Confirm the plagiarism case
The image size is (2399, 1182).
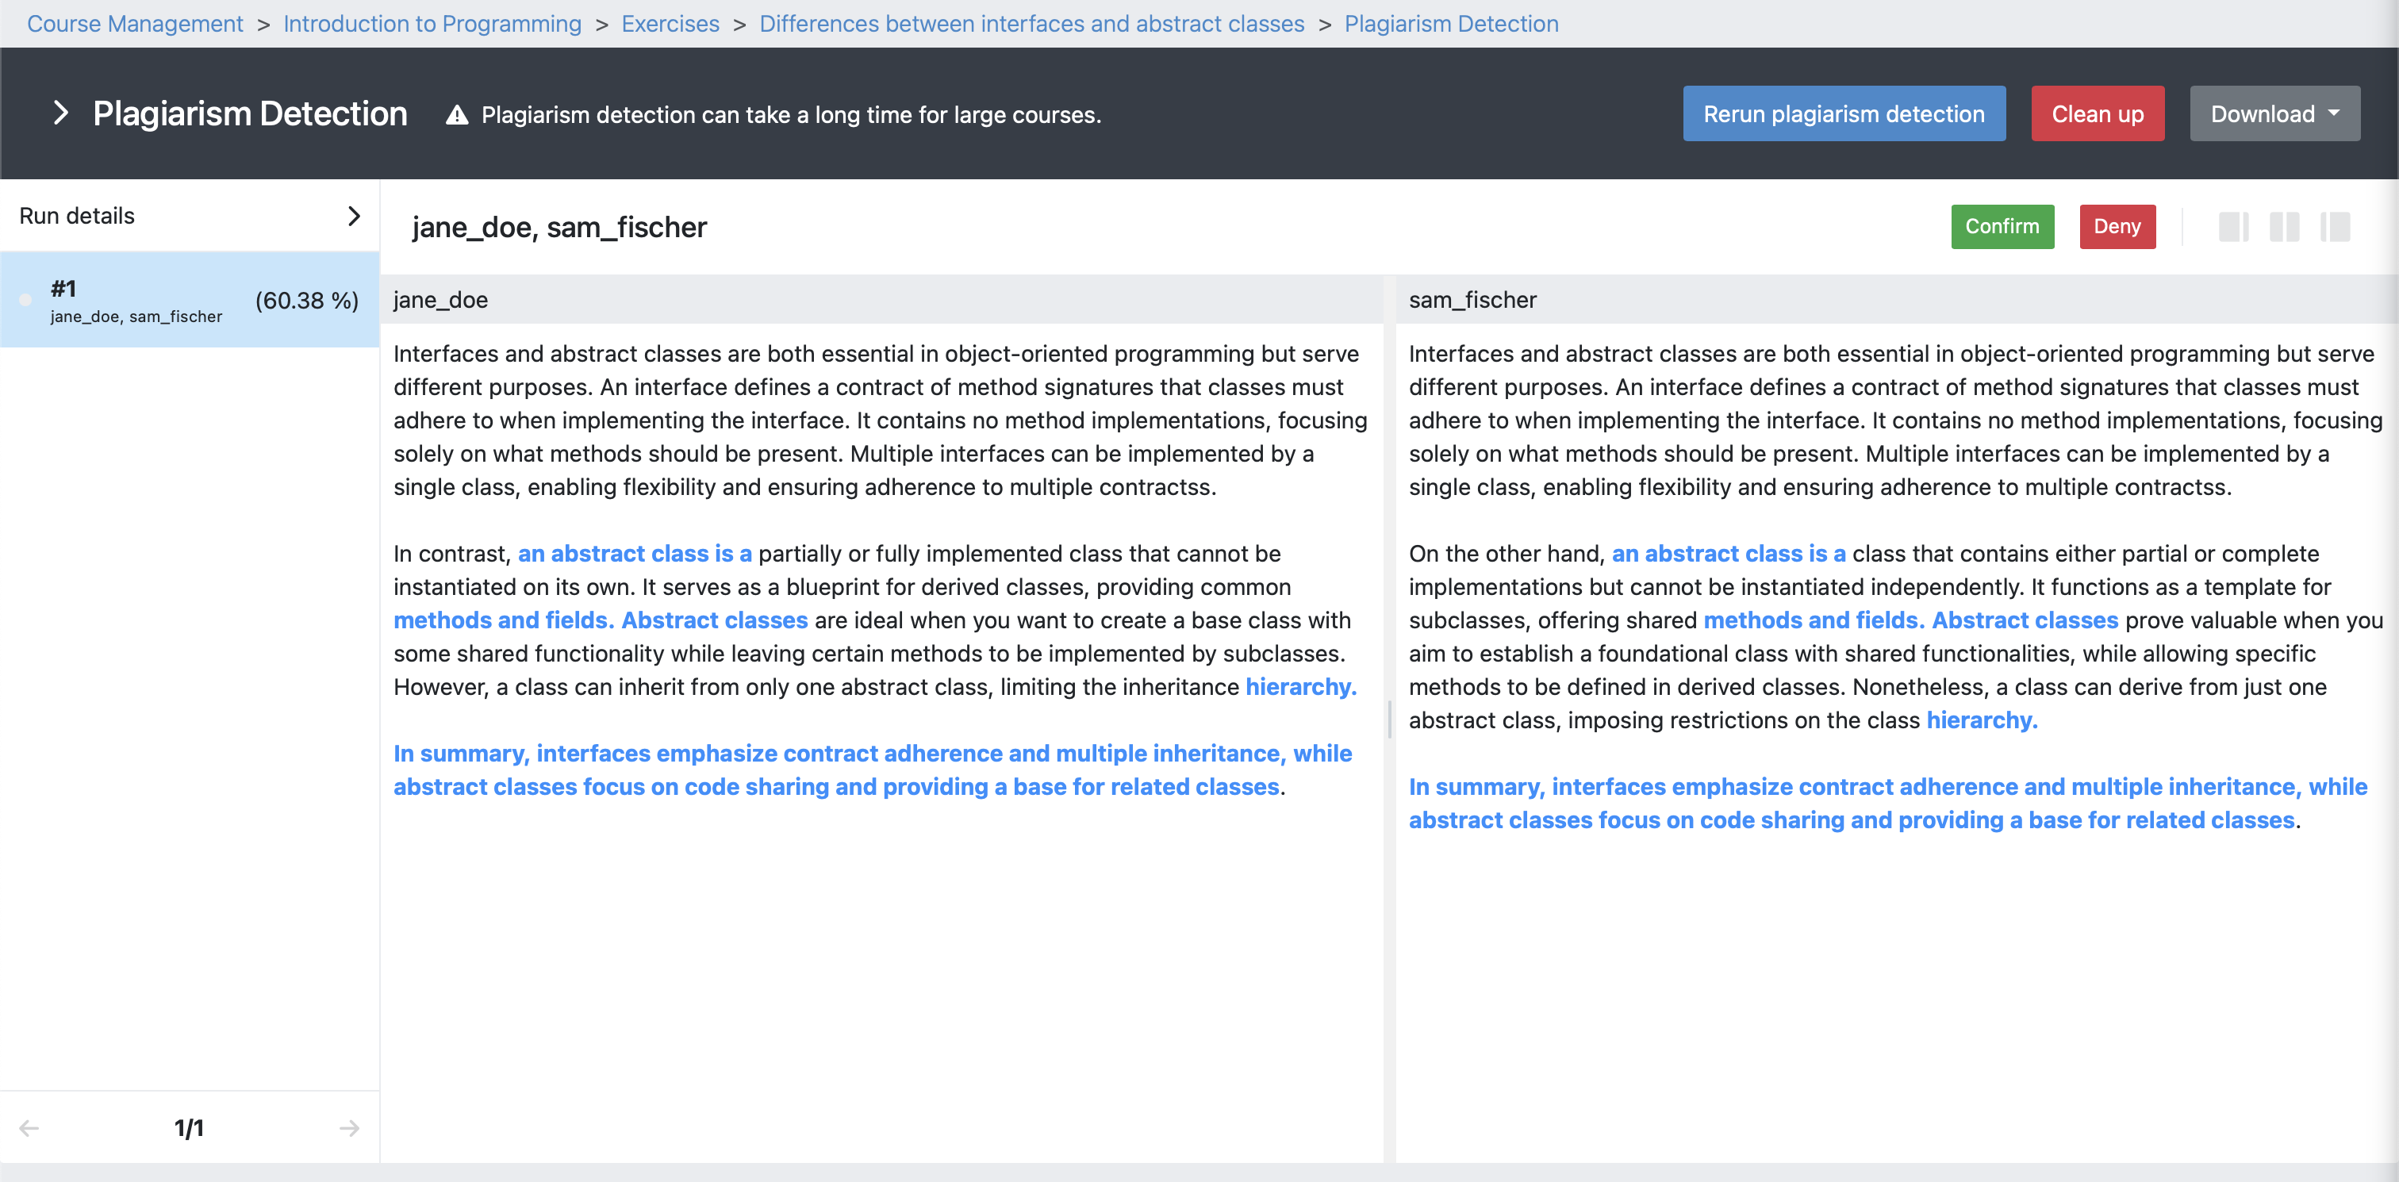click(x=2002, y=226)
